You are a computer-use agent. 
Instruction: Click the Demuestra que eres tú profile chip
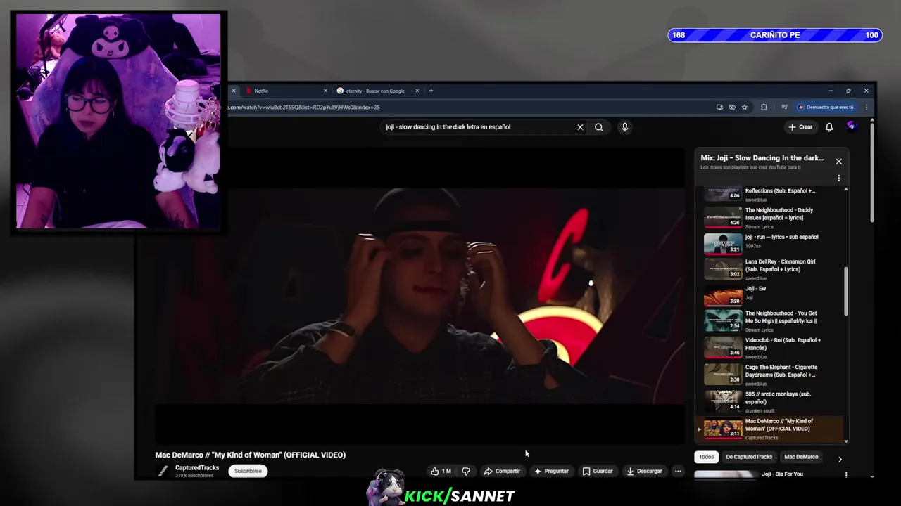pyautogui.click(x=825, y=108)
